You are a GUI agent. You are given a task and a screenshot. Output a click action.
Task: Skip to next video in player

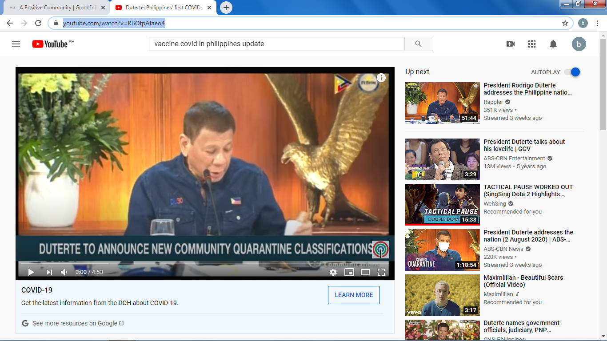pos(49,272)
